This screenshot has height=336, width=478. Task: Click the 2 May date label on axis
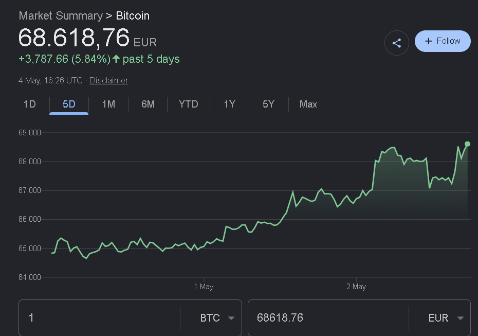coord(356,287)
